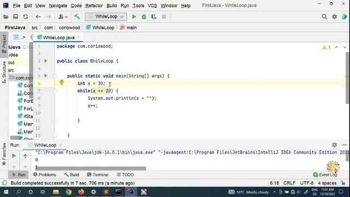Select src folder in project tree
The height and width of the screenshot is (197, 350).
coord(11,71)
